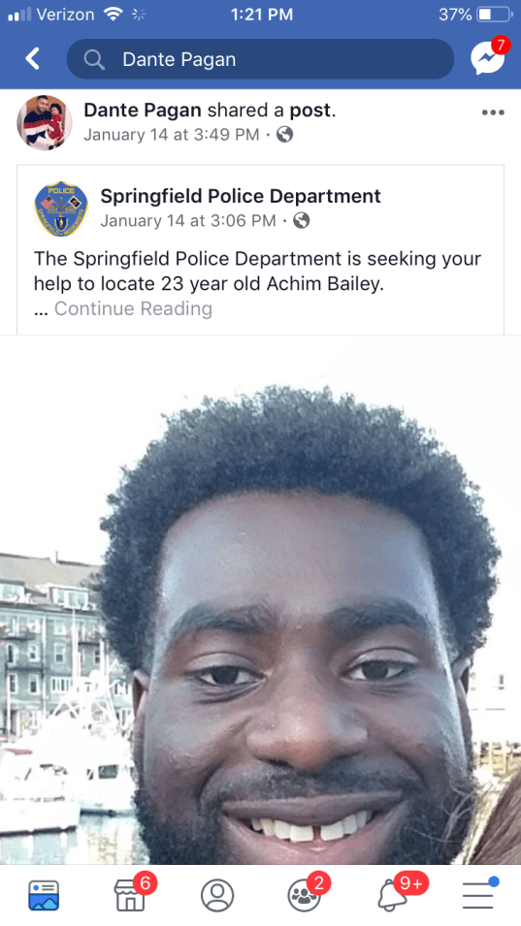Screen dimensions: 521x926
Task: Tap Dante Pagan's profile picture
Action: click(45, 122)
